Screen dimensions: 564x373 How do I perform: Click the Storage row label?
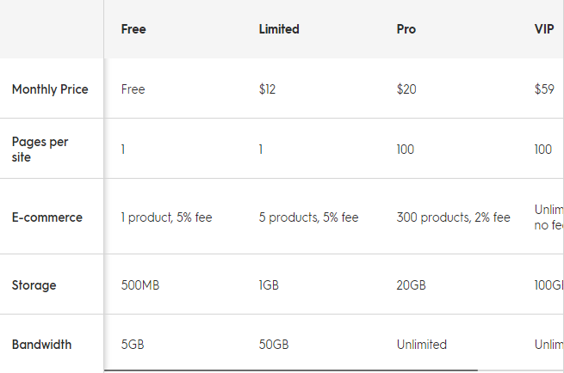pyautogui.click(x=34, y=285)
